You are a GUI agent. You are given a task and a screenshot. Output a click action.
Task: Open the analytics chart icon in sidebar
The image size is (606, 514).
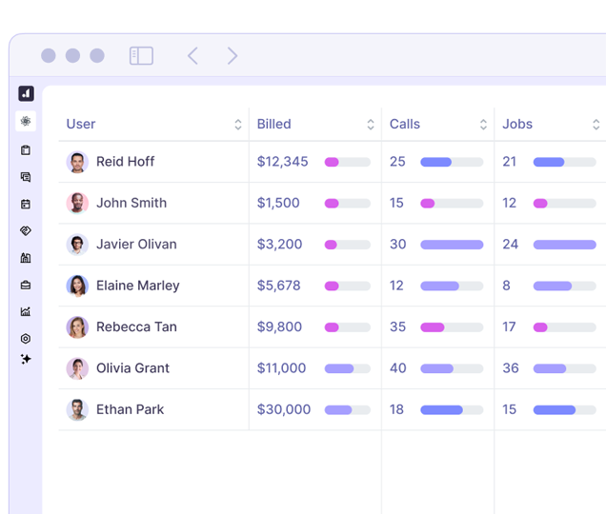(26, 311)
